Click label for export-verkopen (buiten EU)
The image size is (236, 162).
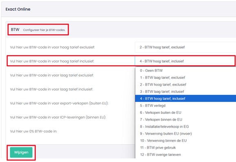[x=59, y=103]
